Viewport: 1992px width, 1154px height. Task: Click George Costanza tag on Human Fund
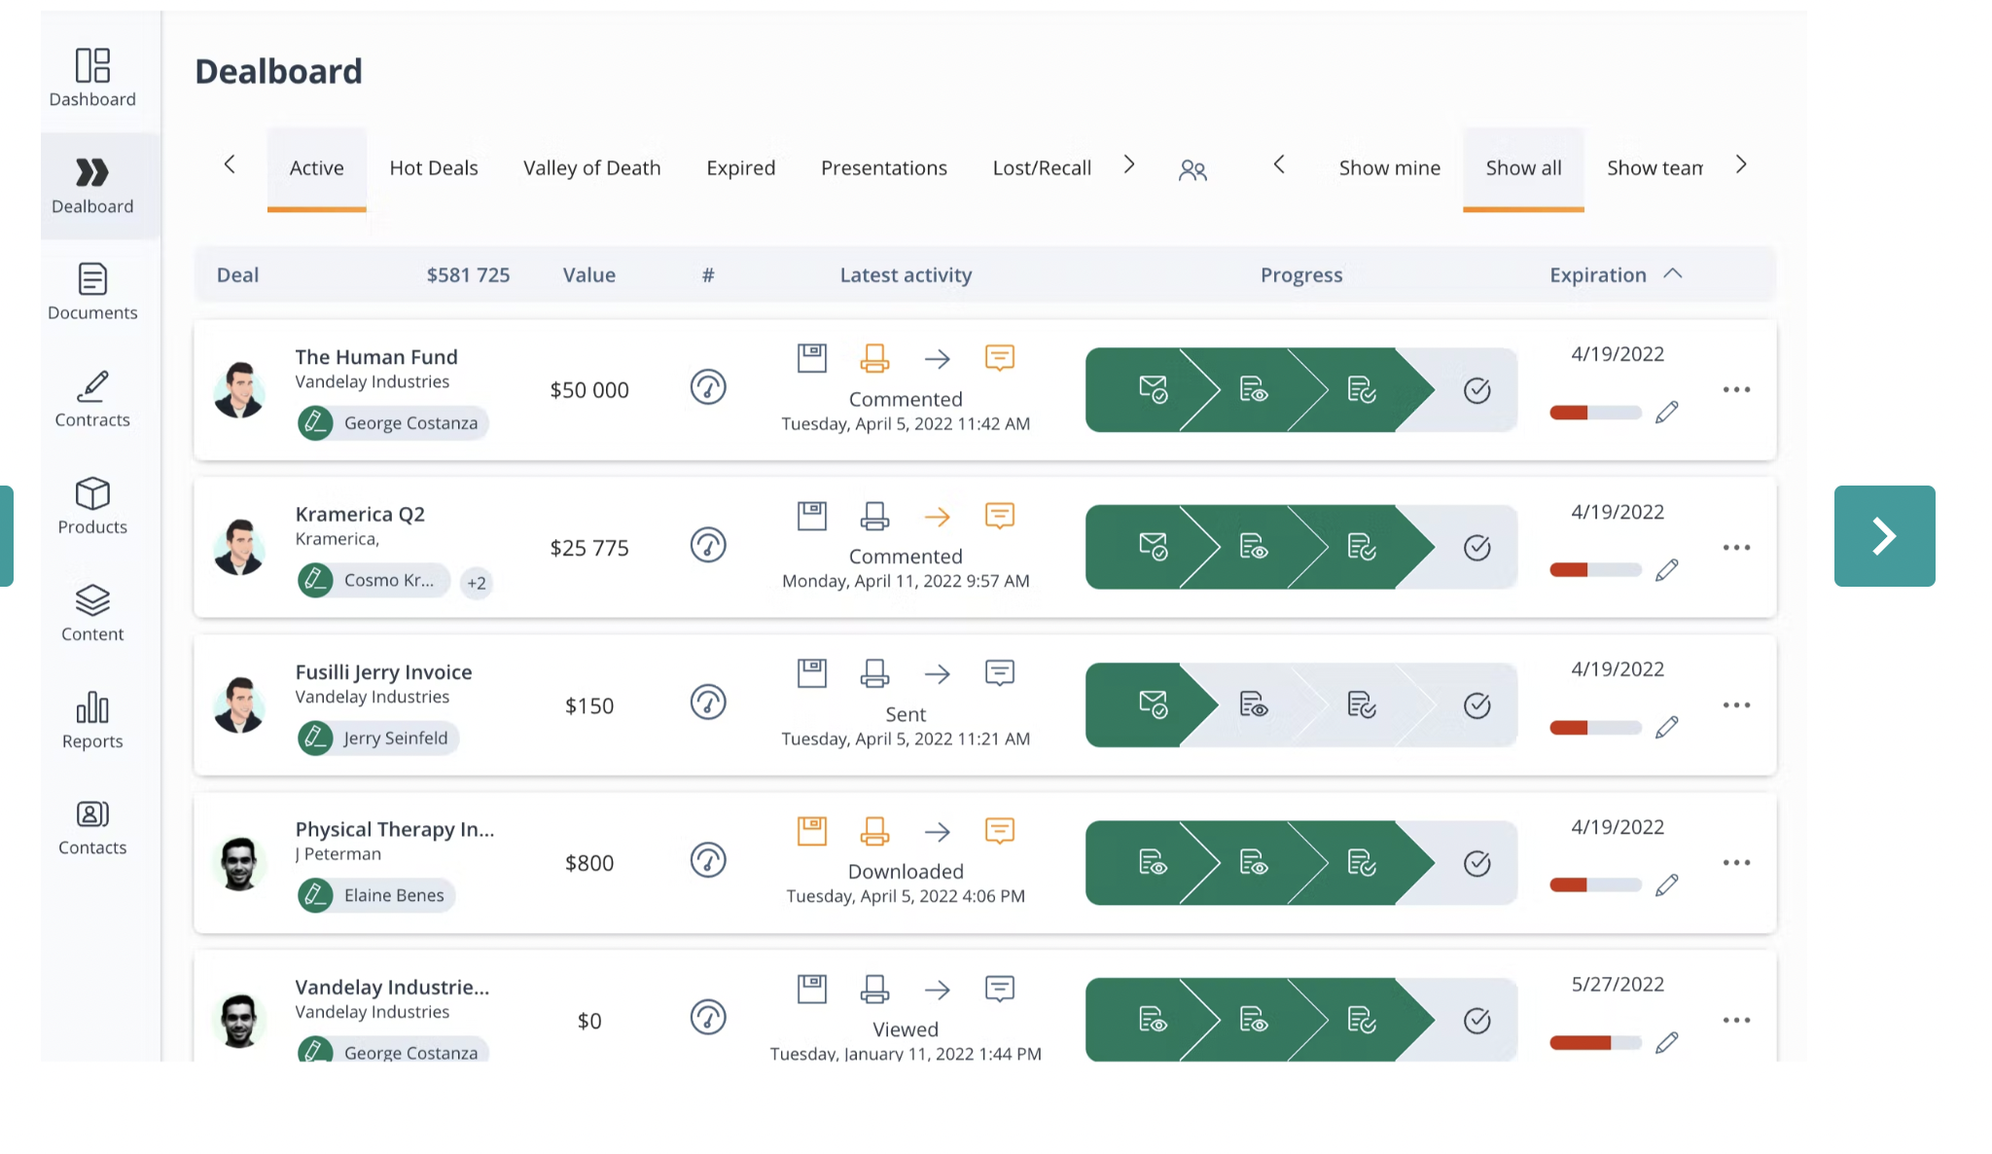tap(393, 423)
